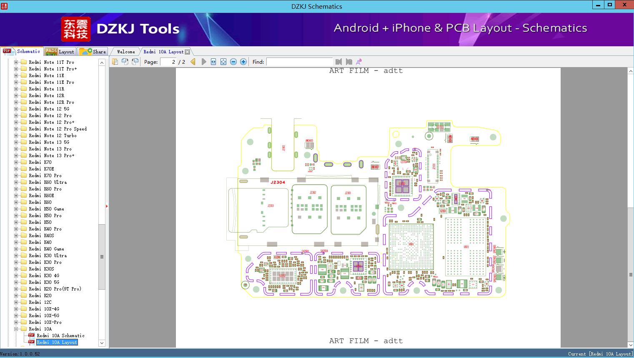Collapse the Redmi 10A folder
The image size is (634, 358).
click(16, 329)
